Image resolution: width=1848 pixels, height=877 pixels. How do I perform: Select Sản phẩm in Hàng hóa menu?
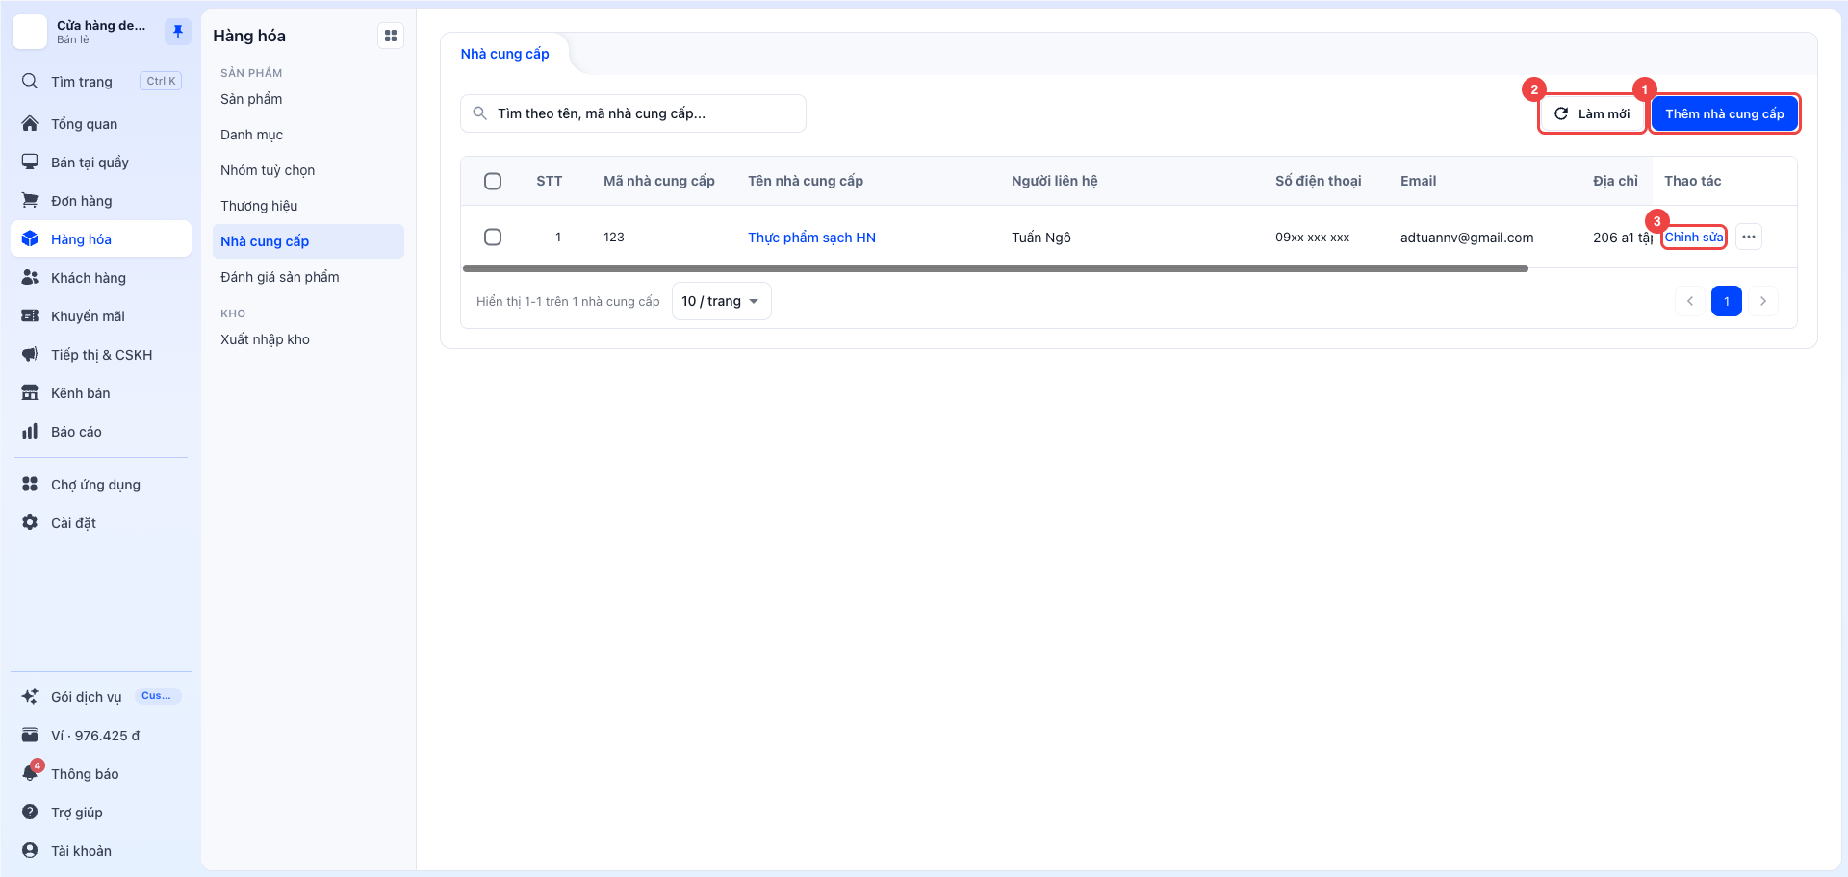coord(308,99)
